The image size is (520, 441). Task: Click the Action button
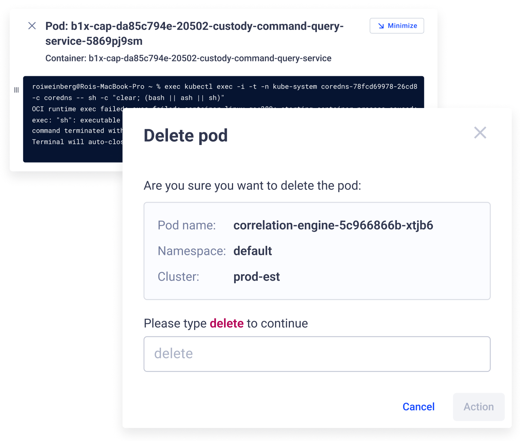[478, 407]
